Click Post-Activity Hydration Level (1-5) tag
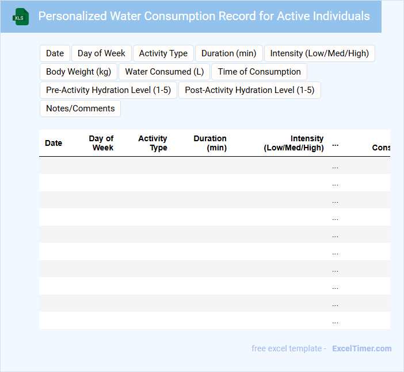The width and height of the screenshot is (404, 372). 249,90
